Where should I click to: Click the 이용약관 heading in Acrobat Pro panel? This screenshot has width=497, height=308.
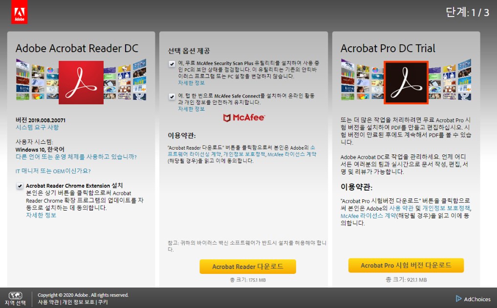coord(356,187)
